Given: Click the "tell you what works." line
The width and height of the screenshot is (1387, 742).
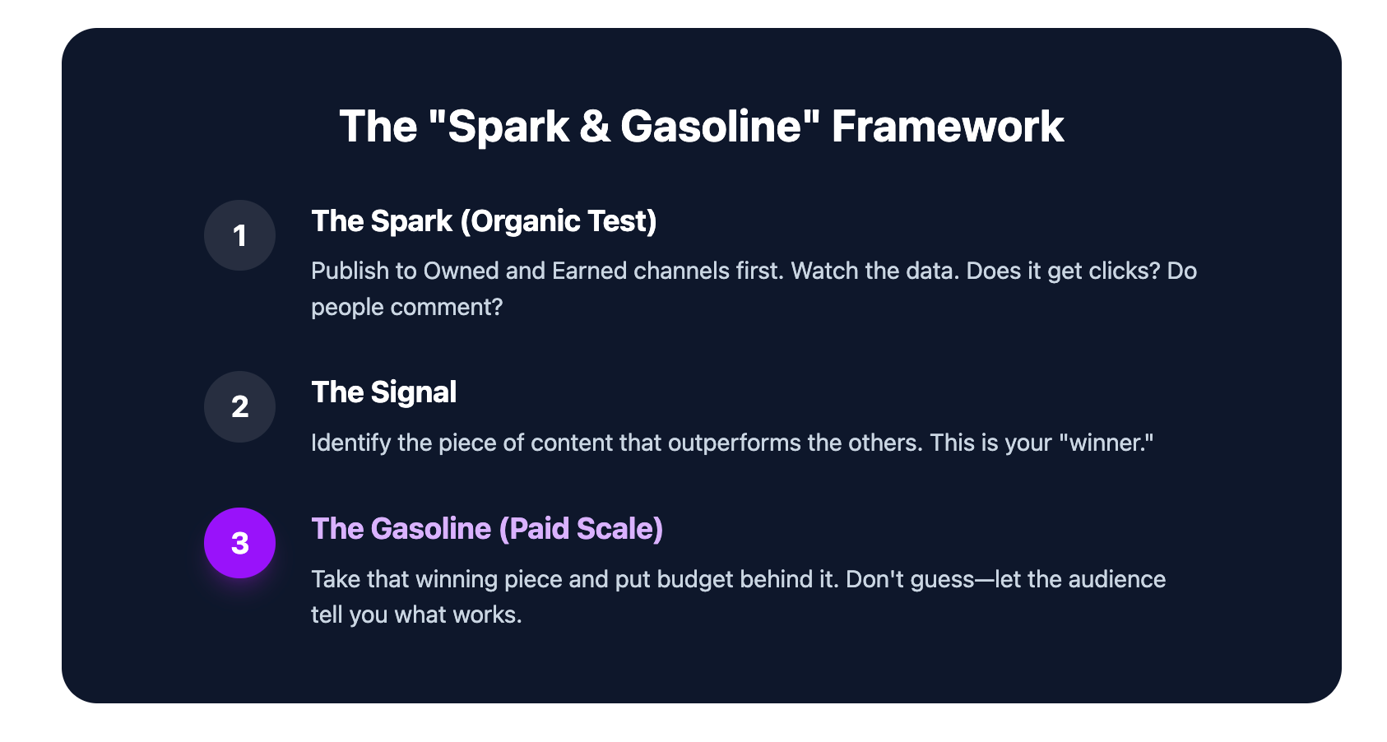Looking at the screenshot, I should [x=416, y=614].
